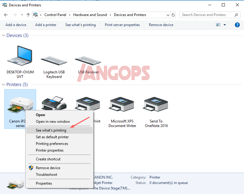This screenshot has width=244, height=194.
Task: Click the "0 document(s) in queue" status text
Action: tap(169, 183)
